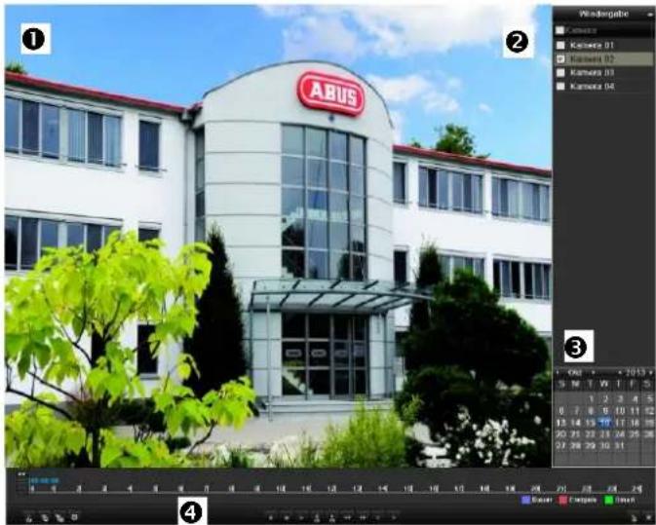Pick day 25 in the calendar
The image size is (656, 525).
click(636, 434)
